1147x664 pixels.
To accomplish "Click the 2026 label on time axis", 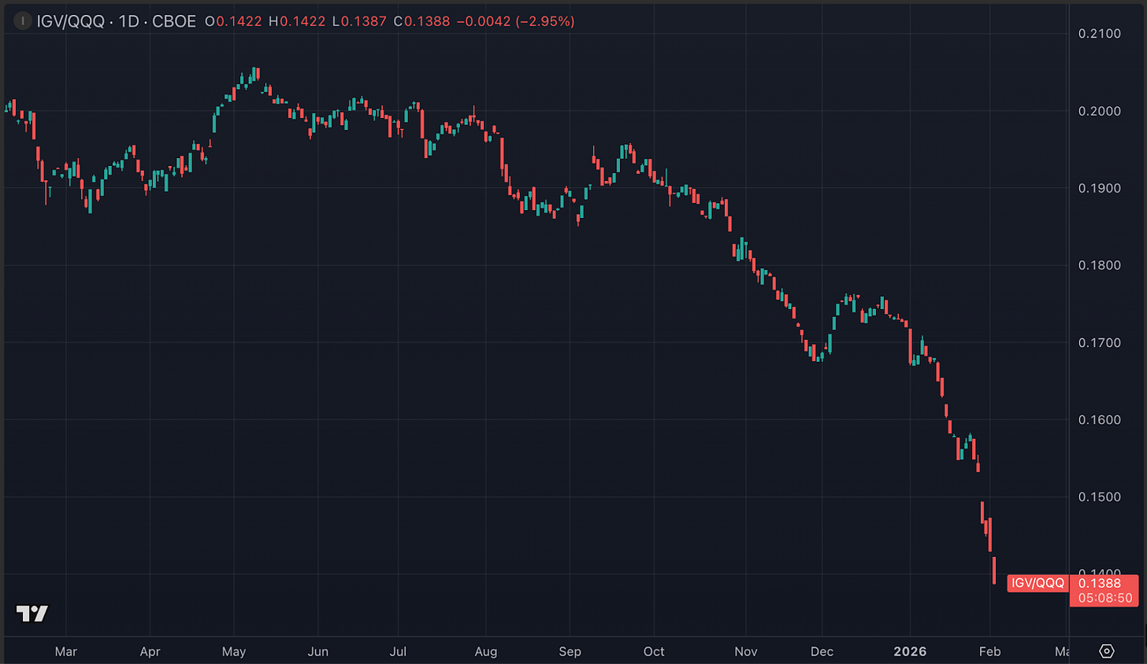I will 910,651.
